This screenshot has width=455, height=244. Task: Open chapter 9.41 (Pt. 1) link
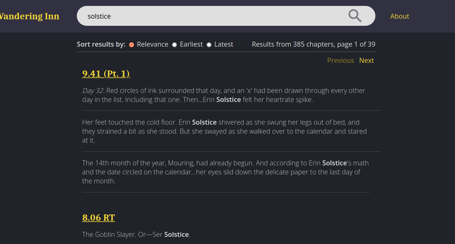pyautogui.click(x=106, y=74)
